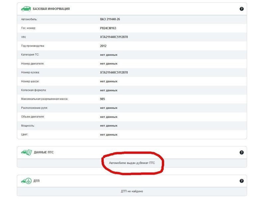Click the Мощность: label
The width and height of the screenshot is (266, 199).
(28, 126)
